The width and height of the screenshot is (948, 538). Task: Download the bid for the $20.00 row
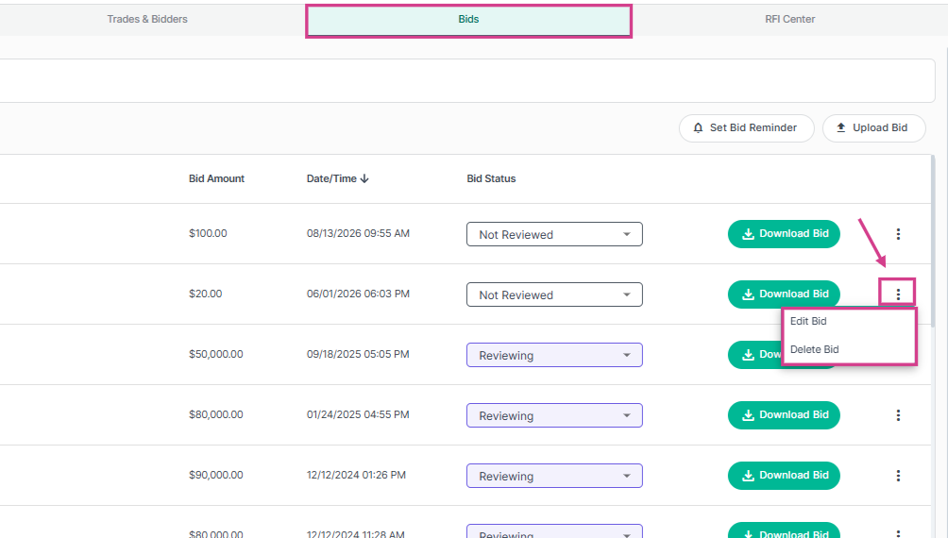[784, 294]
